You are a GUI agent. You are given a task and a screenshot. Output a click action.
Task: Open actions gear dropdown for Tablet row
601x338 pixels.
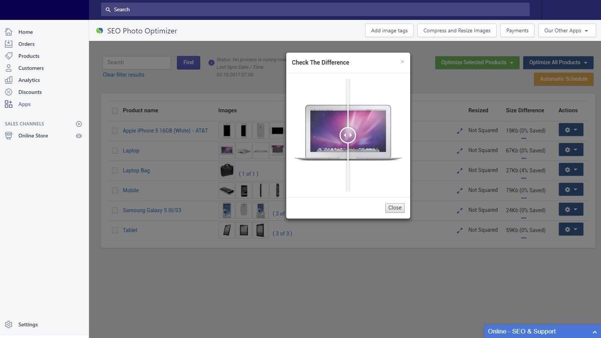571,229
